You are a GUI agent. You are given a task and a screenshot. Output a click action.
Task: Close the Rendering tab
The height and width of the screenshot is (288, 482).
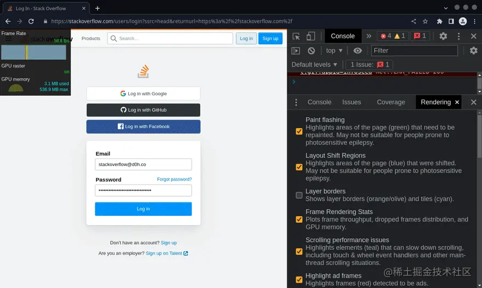point(457,102)
